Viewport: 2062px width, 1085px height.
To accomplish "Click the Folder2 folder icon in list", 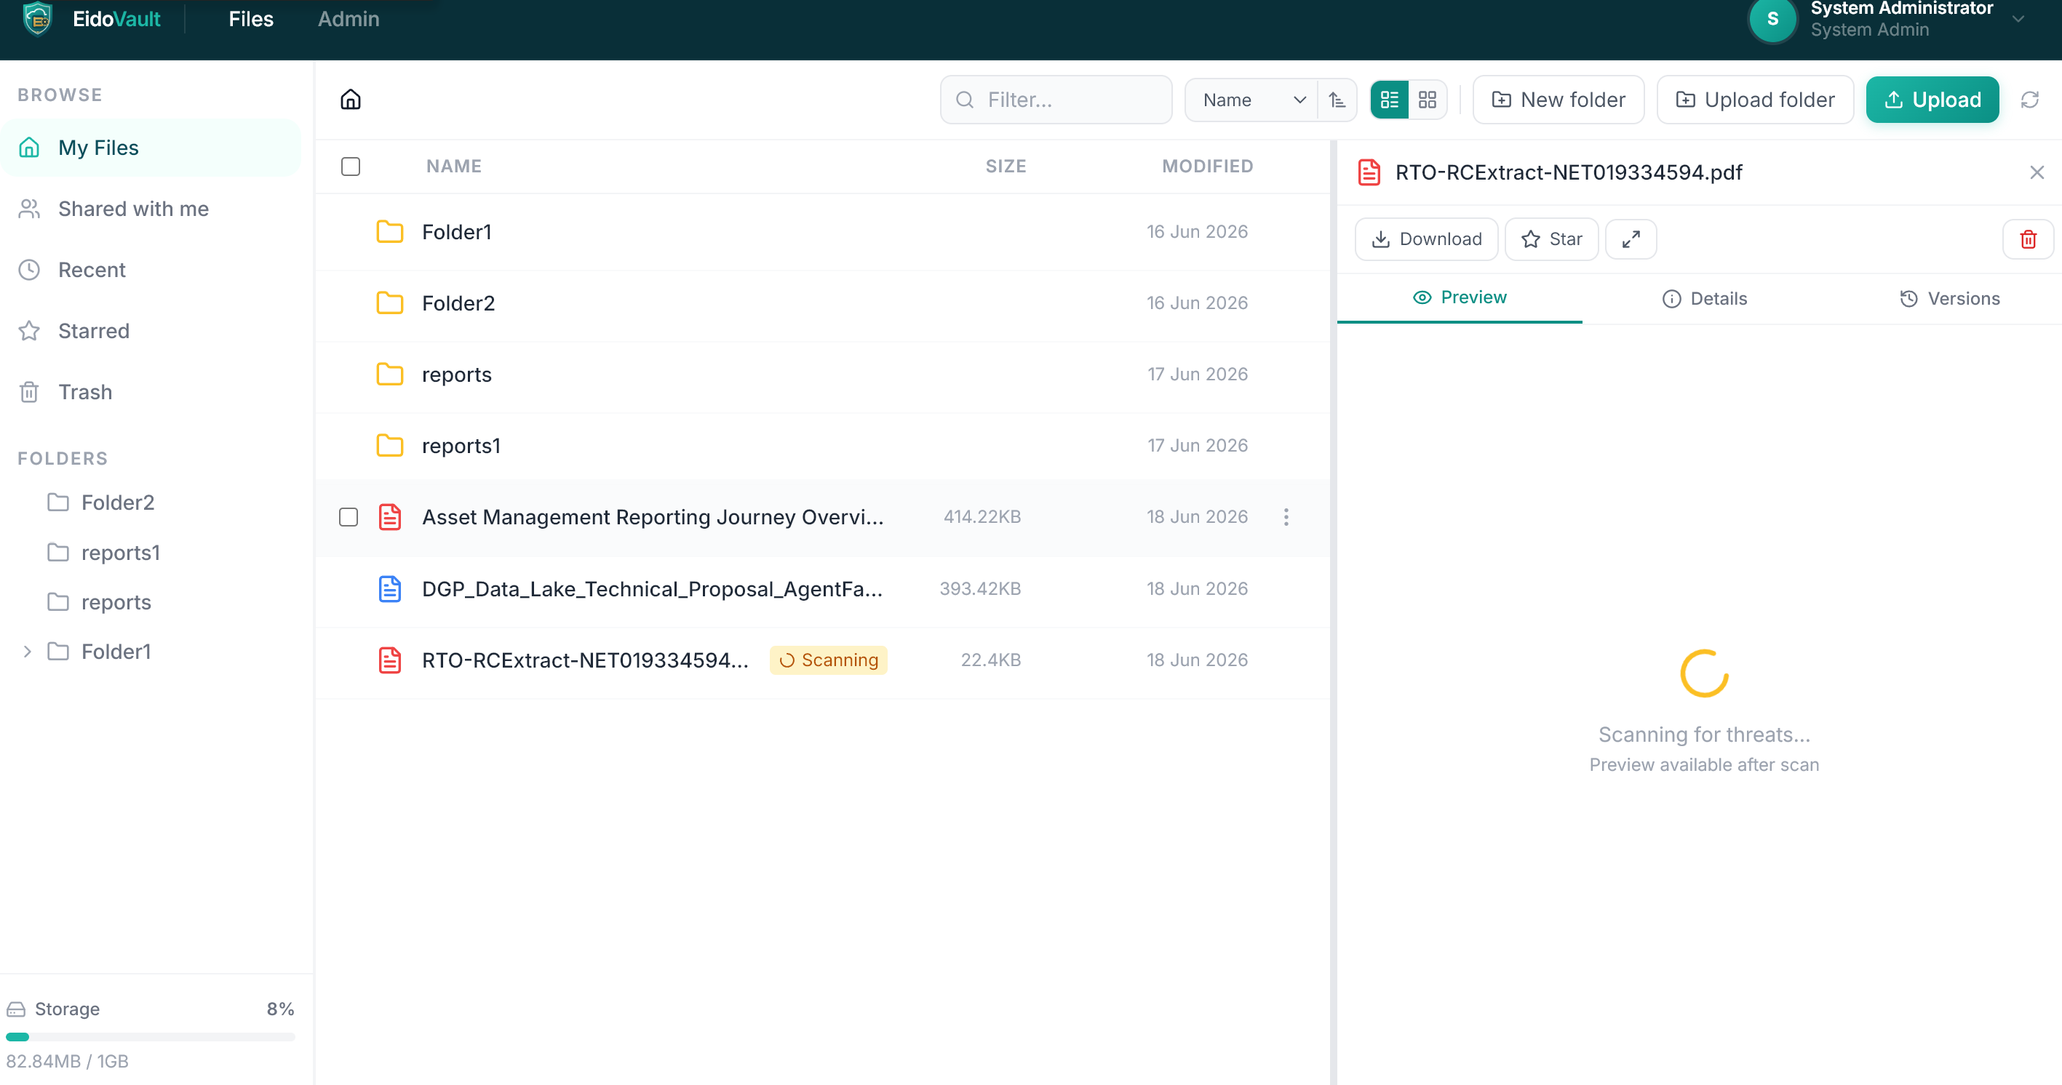I will coord(390,303).
